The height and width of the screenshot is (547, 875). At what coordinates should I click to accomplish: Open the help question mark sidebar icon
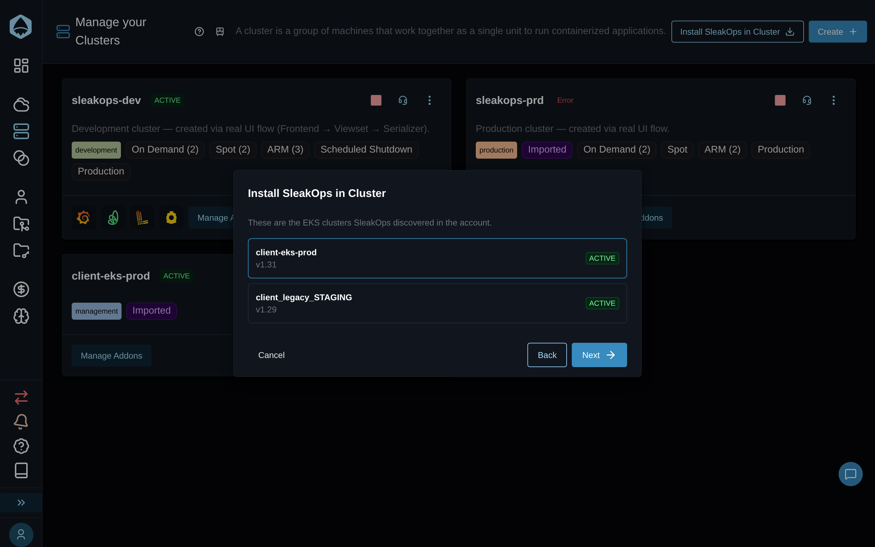click(x=21, y=446)
